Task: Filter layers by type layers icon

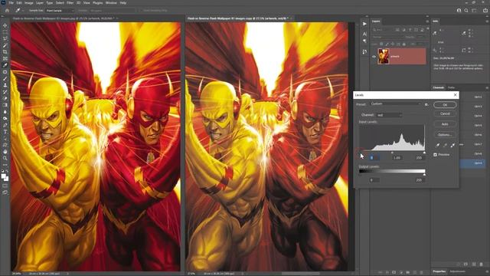Action: pos(410,30)
